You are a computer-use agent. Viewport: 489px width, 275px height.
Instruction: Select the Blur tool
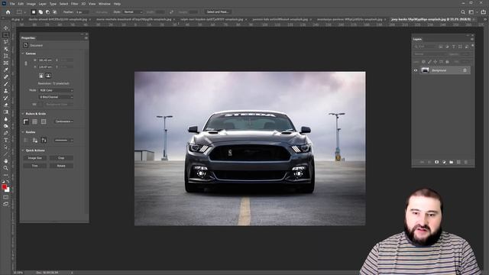coord(5,119)
